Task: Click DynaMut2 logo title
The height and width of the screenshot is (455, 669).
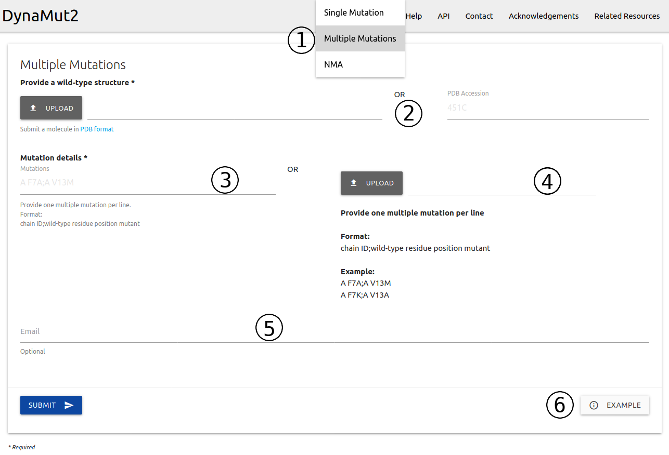Action: tap(41, 16)
